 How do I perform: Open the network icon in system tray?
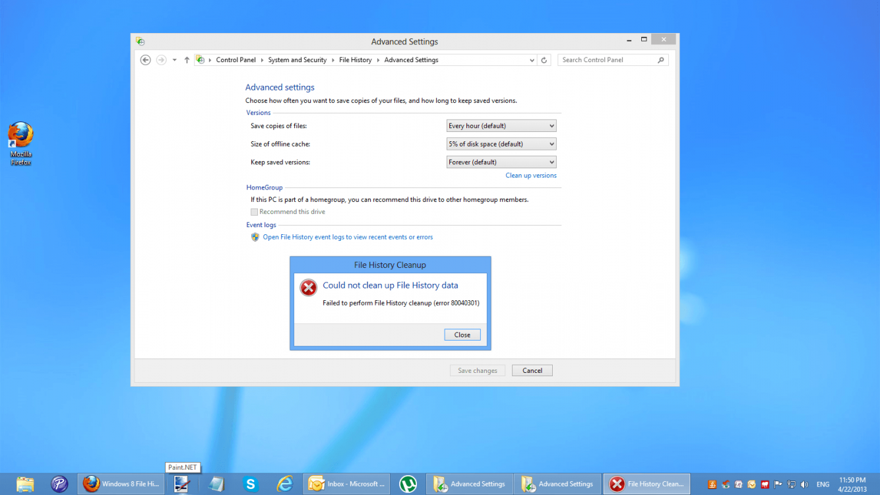[x=792, y=484]
